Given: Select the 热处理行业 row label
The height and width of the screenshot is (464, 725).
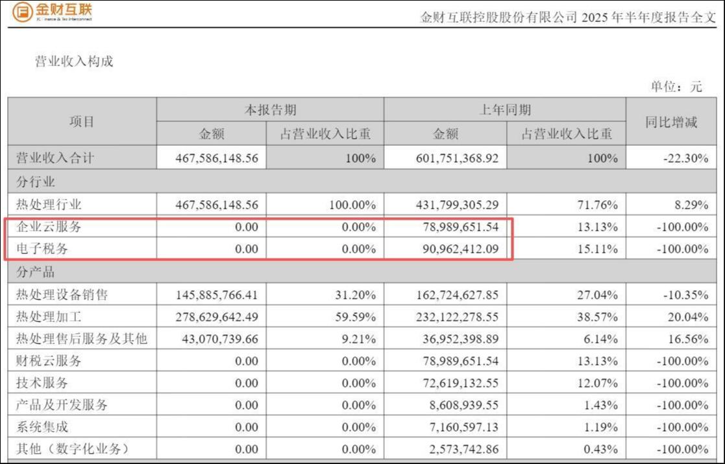Looking at the screenshot, I should click(x=49, y=205).
